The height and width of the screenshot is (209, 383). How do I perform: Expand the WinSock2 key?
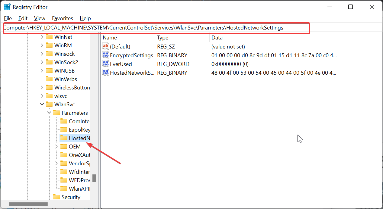(42, 62)
